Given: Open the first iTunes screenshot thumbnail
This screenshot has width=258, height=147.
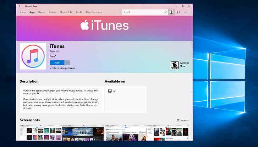Looking at the screenshot, I should pos(41,133).
